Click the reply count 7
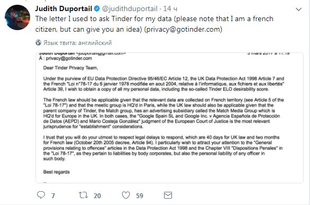 pos(53,195)
